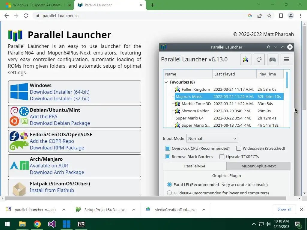Click the double-up chevron in the launcher title bar
Screen dimensions: 307x230
268,47
